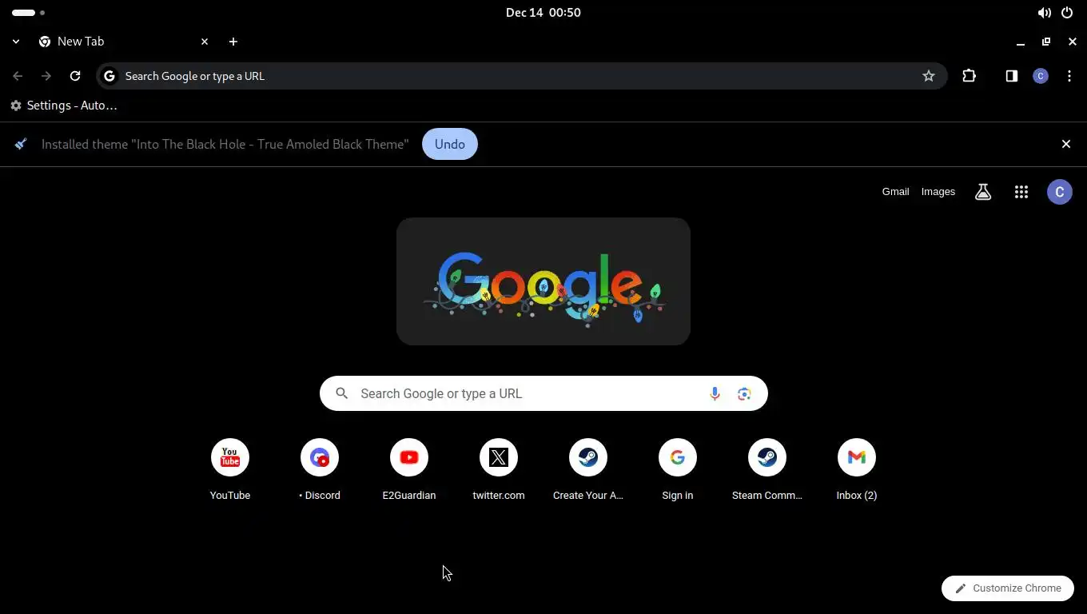Open Chrome profile avatar in toolbar

tap(1041, 76)
